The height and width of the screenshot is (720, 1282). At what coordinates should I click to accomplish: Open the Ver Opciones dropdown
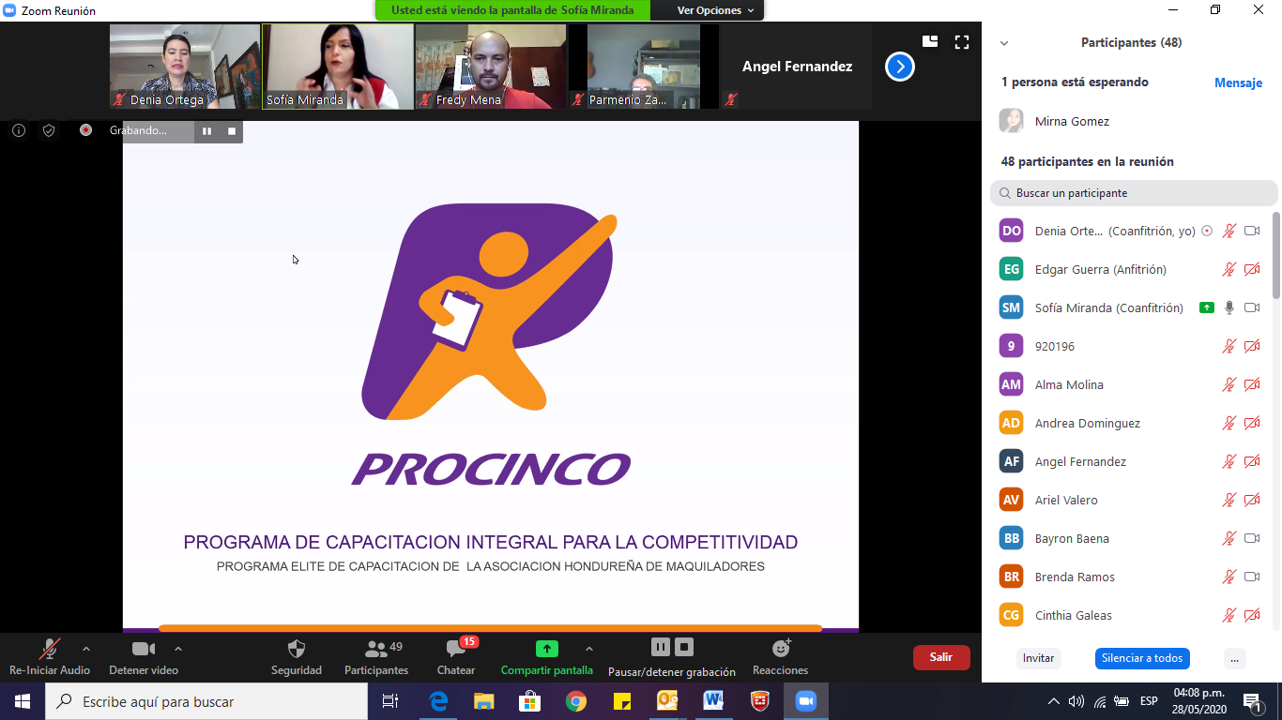716,10
